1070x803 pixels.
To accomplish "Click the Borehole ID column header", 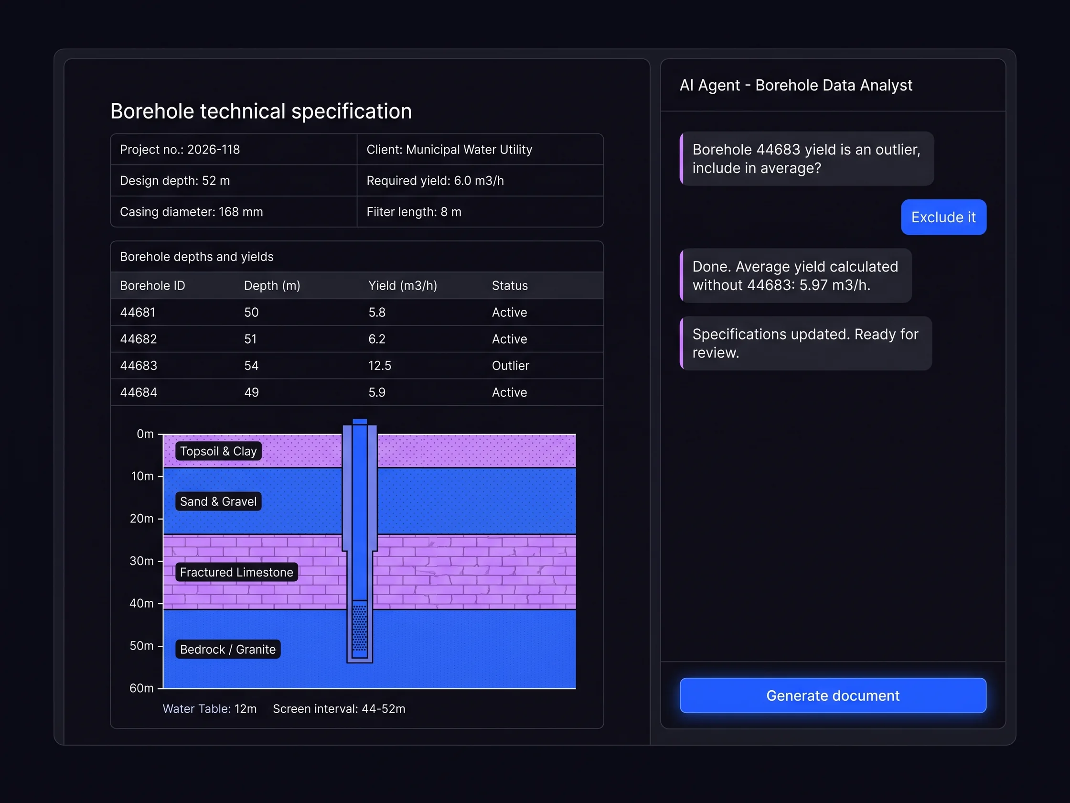I will pos(152,285).
